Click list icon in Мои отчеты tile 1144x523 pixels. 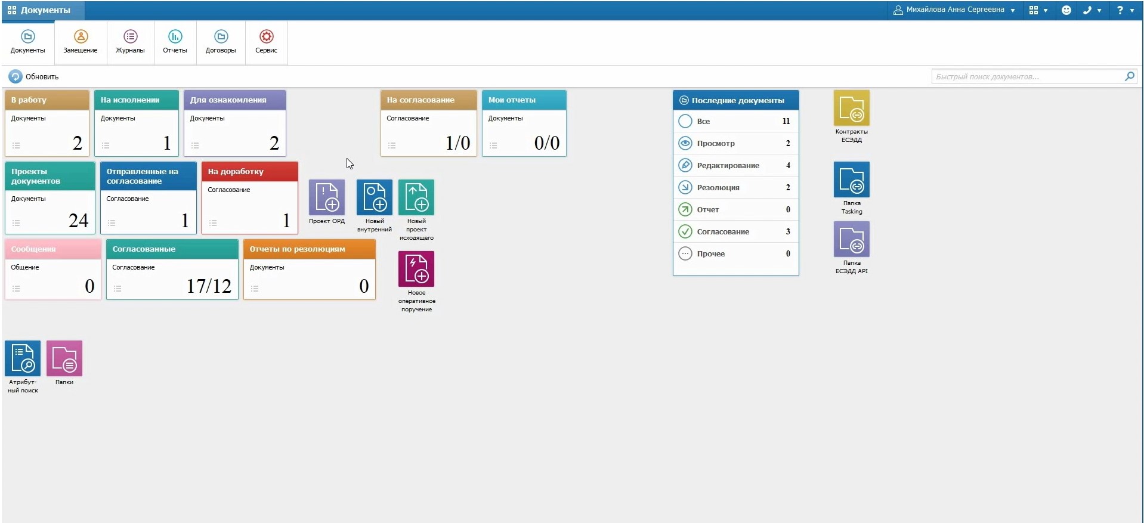tap(493, 146)
